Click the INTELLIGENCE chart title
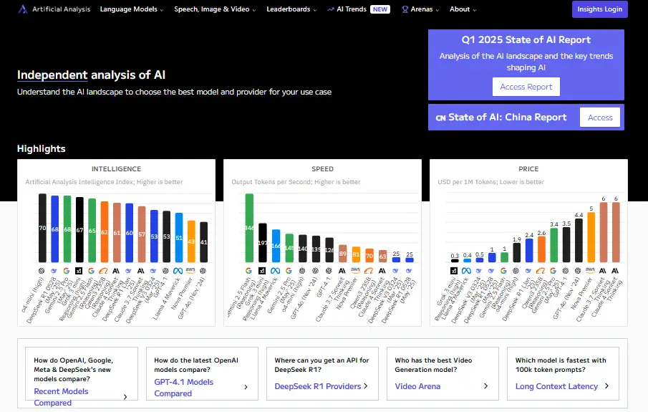This screenshot has height=412, width=648. 116,169
